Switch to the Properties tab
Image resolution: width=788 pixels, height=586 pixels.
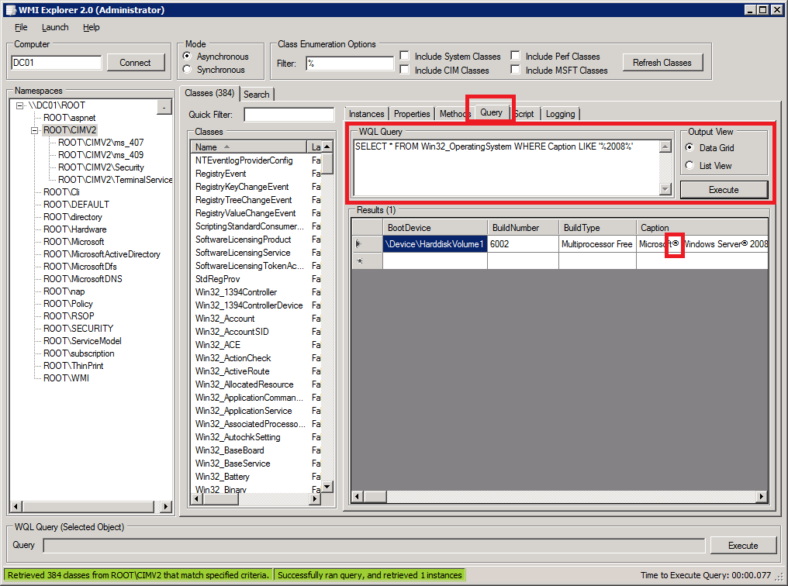412,114
